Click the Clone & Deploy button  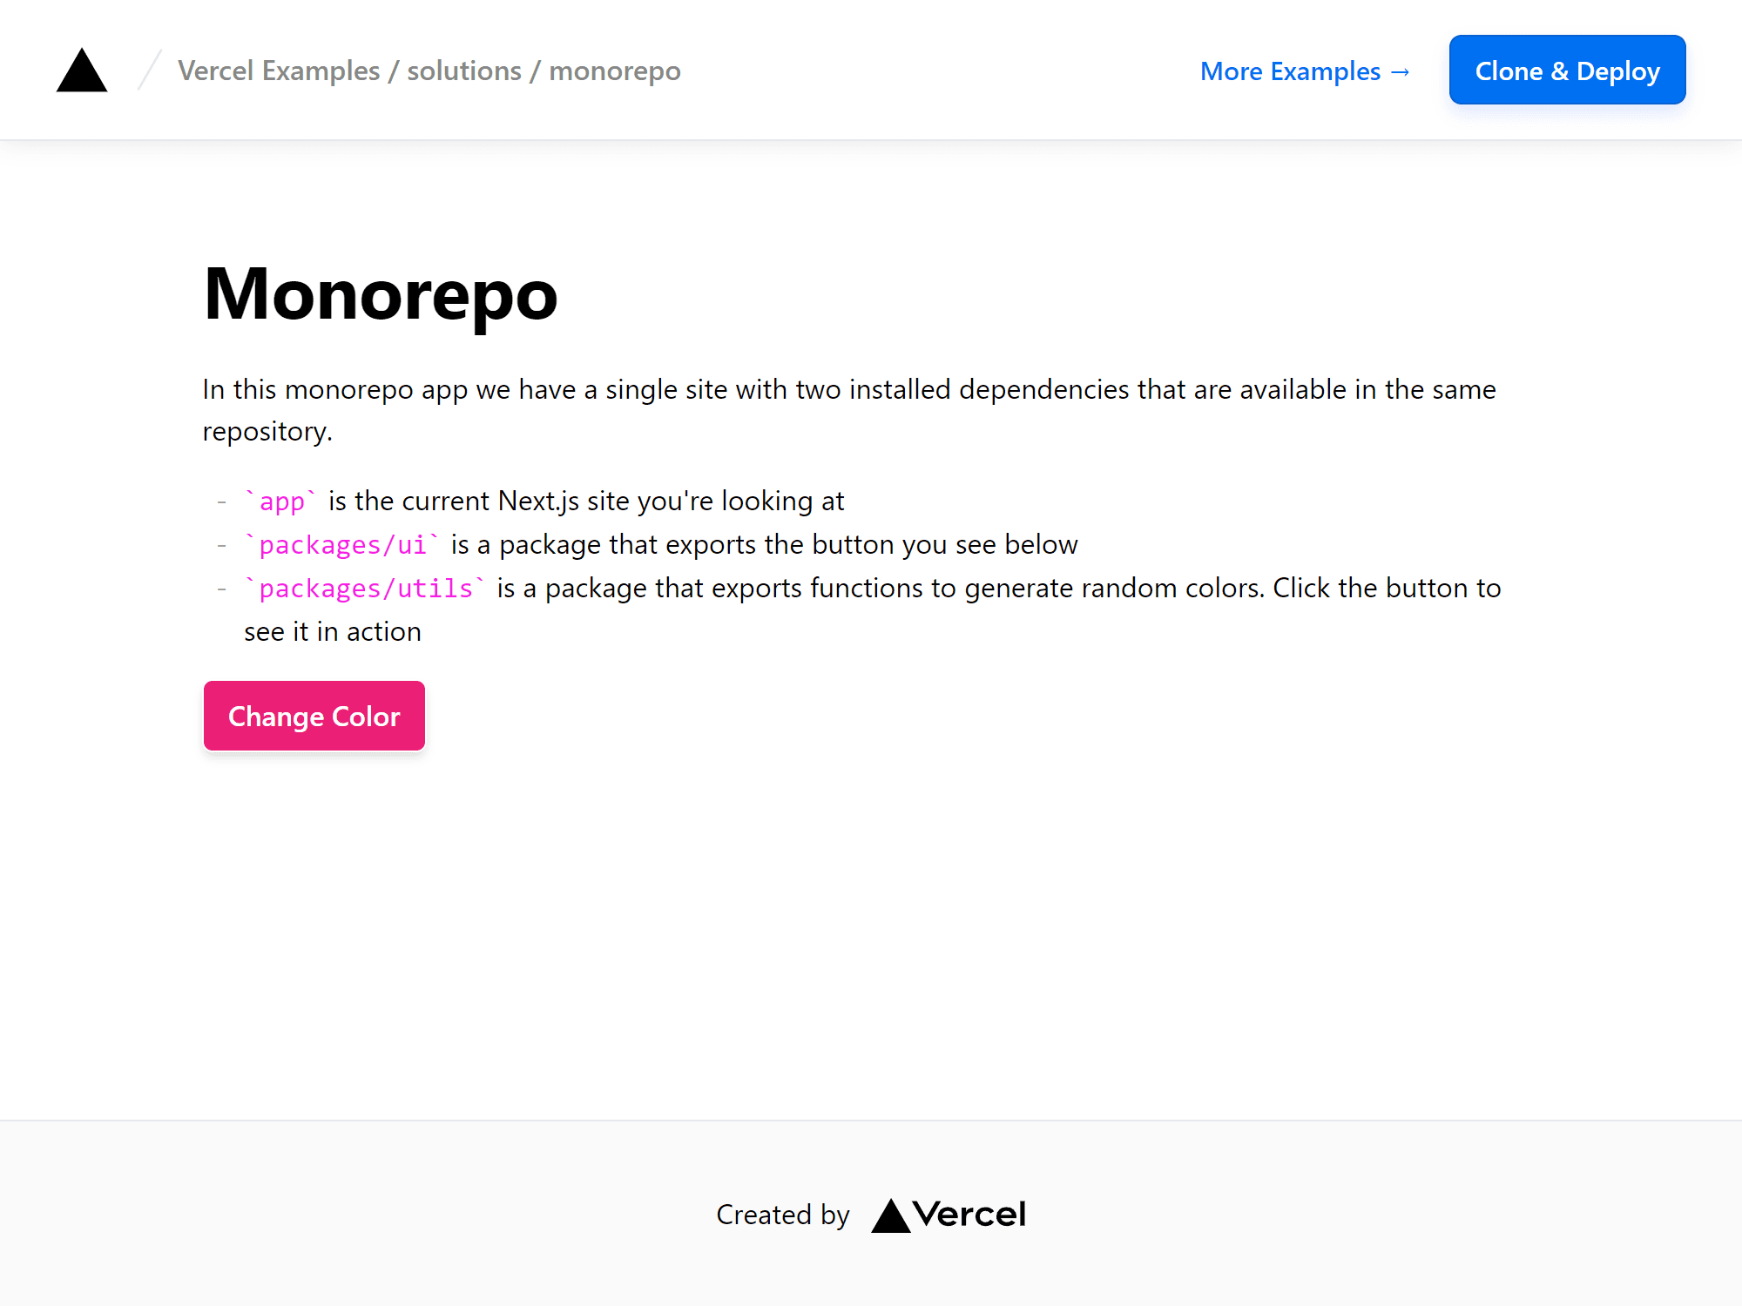[x=1568, y=70]
